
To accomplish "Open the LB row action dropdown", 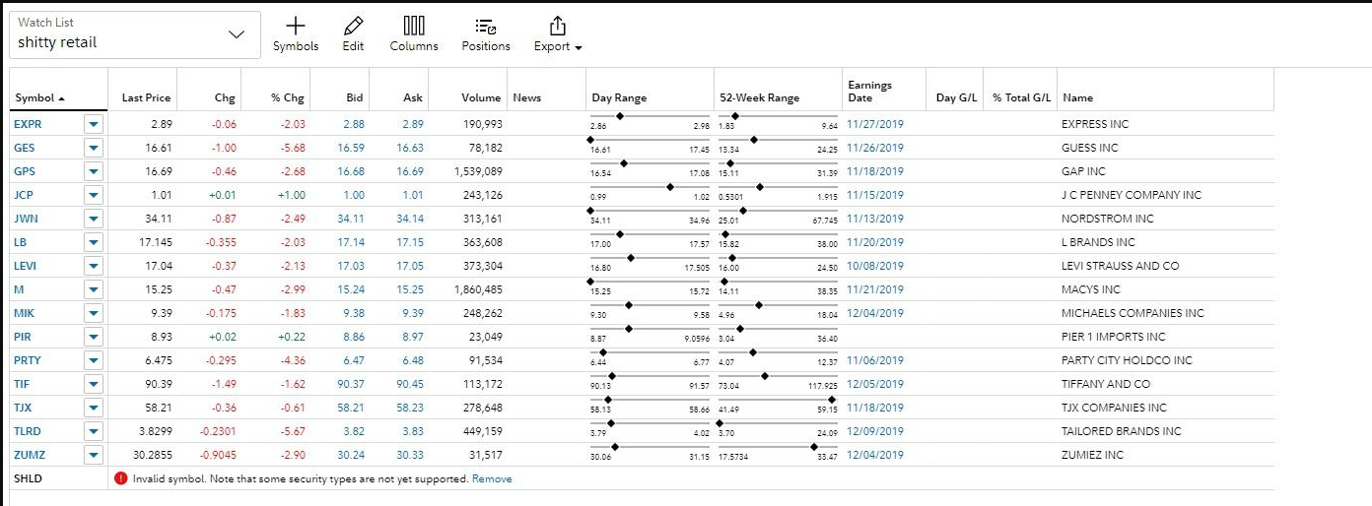I will (94, 242).
